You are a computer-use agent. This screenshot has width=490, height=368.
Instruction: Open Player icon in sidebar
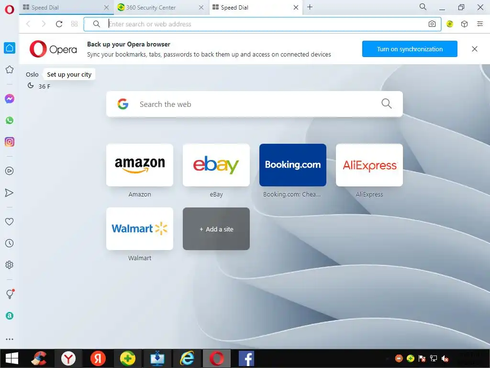(10, 171)
